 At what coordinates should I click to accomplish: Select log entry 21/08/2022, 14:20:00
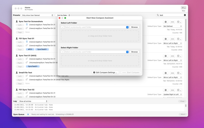point(34,105)
